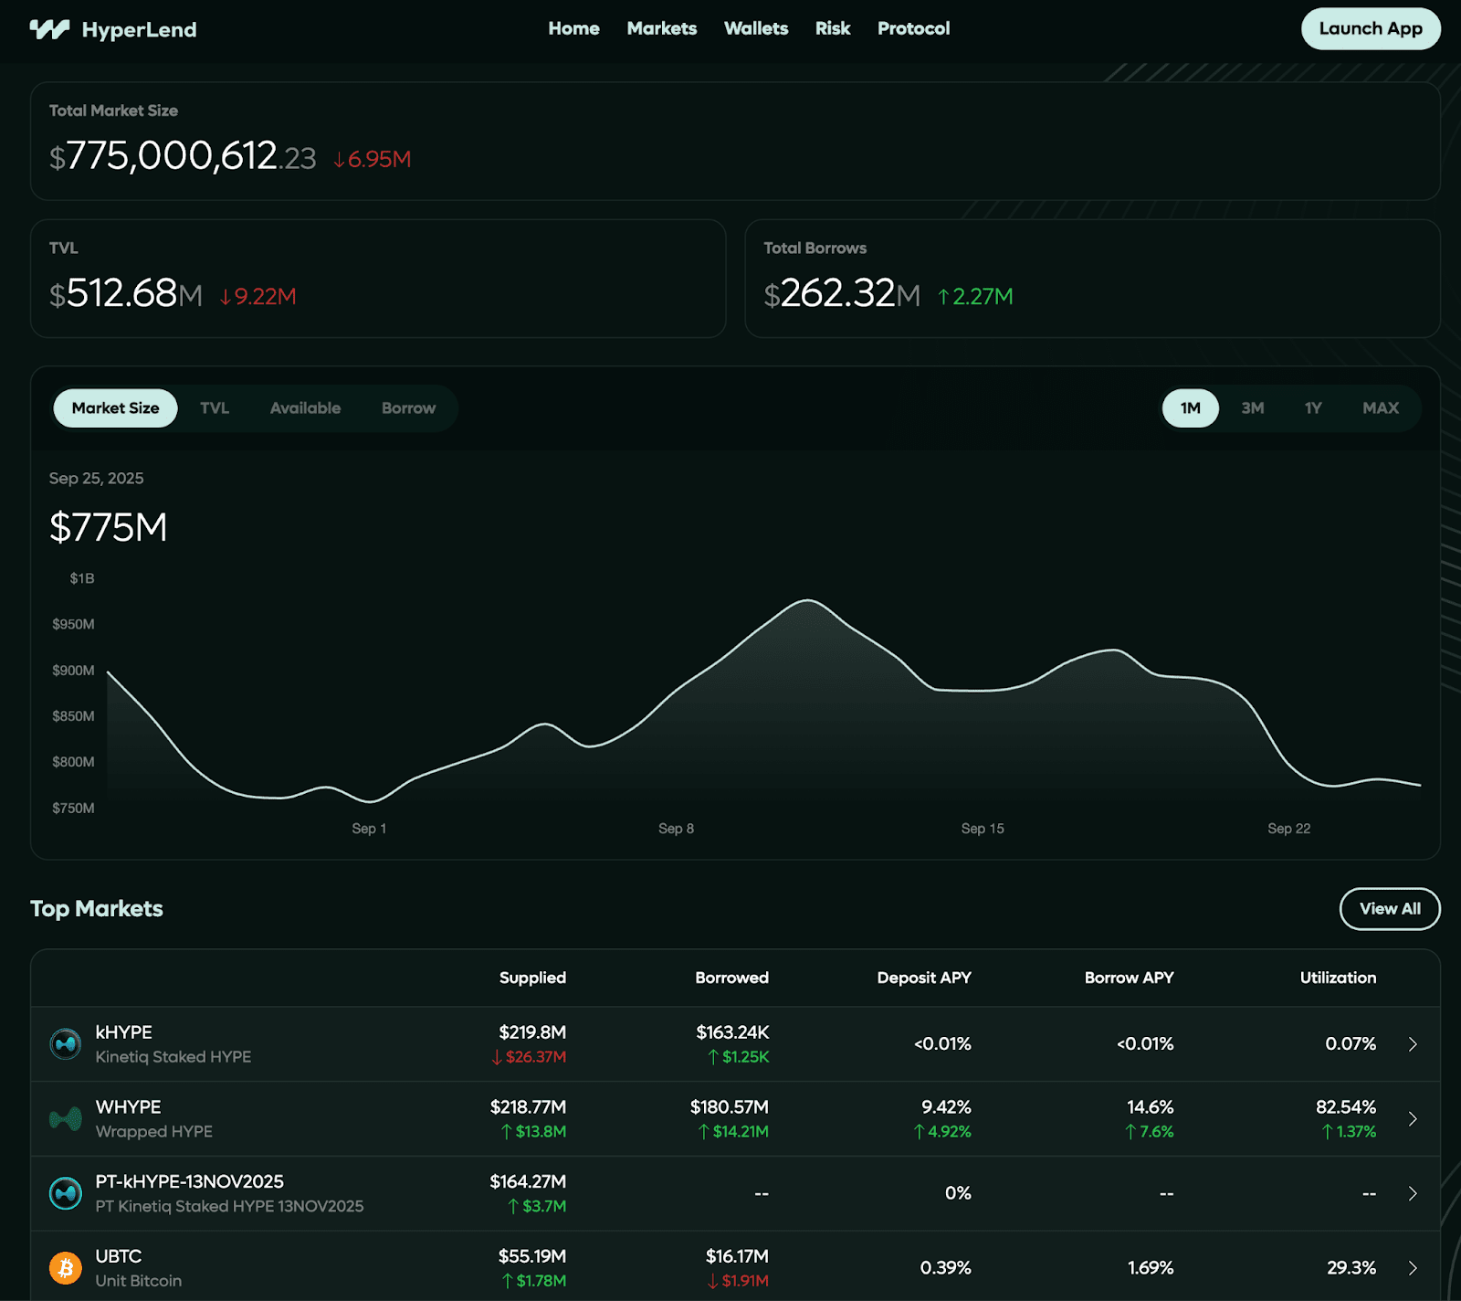Image resolution: width=1461 pixels, height=1301 pixels.
Task: Click the WHYPE token icon
Action: tap(64, 1117)
